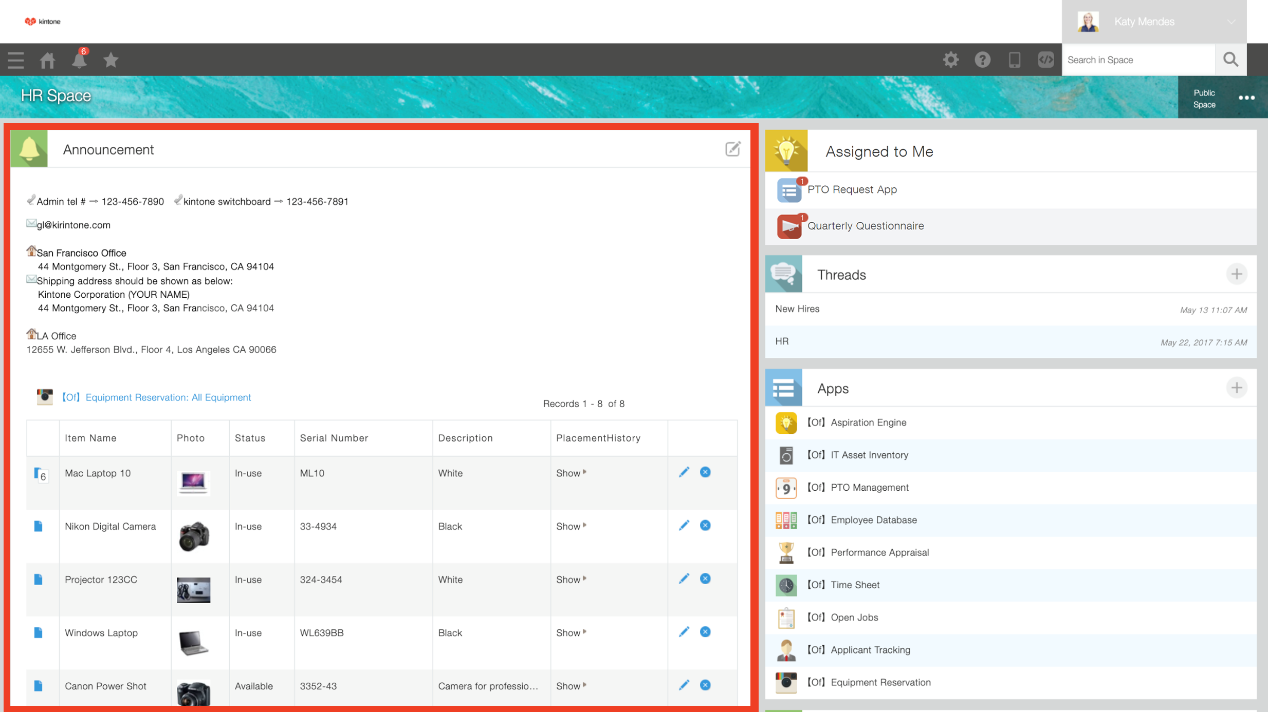Open the New Hires thread
Screen dimensions: 1268x712
(797, 309)
